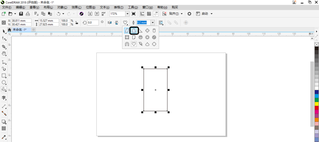
Task: Apply the yellow palette swatch
Action: pos(316,104)
